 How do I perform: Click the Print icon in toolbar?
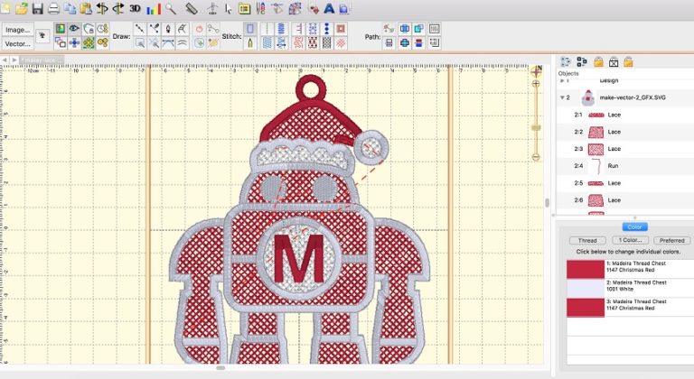pos(53,8)
